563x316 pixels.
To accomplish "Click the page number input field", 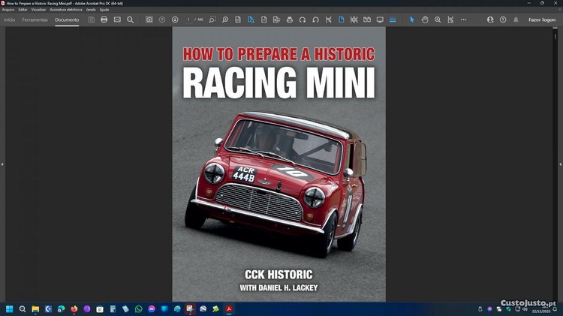I will pos(190,20).
